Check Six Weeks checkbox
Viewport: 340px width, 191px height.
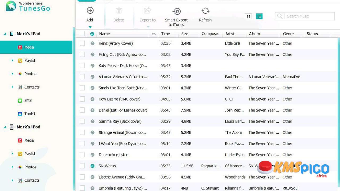click(x=82, y=166)
